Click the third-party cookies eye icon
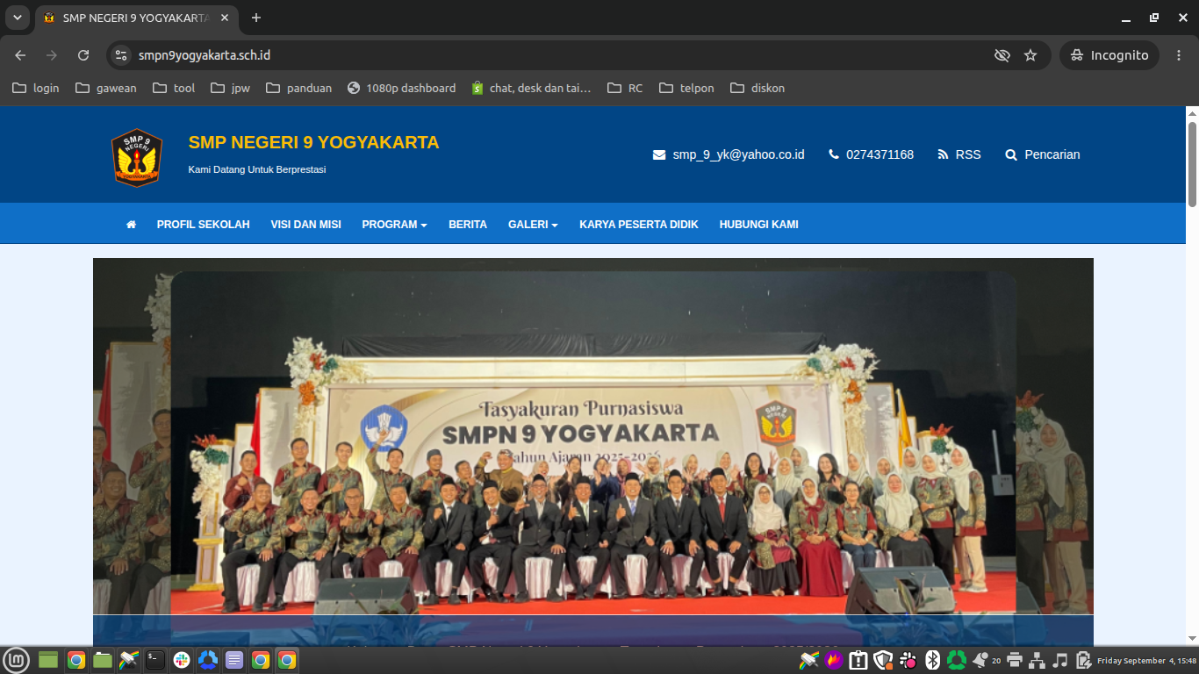Viewport: 1199px width, 674px height. pyautogui.click(x=1002, y=55)
